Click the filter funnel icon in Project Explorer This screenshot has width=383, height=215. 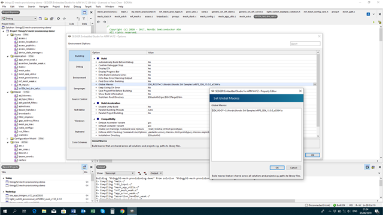pos(84,19)
